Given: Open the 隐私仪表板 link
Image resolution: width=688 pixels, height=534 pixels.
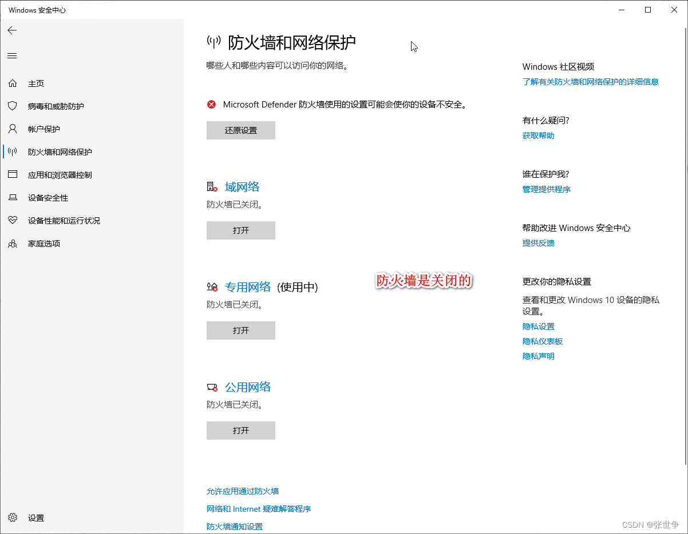Looking at the screenshot, I should [543, 341].
